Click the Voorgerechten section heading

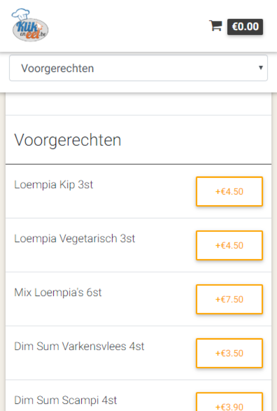[68, 140]
